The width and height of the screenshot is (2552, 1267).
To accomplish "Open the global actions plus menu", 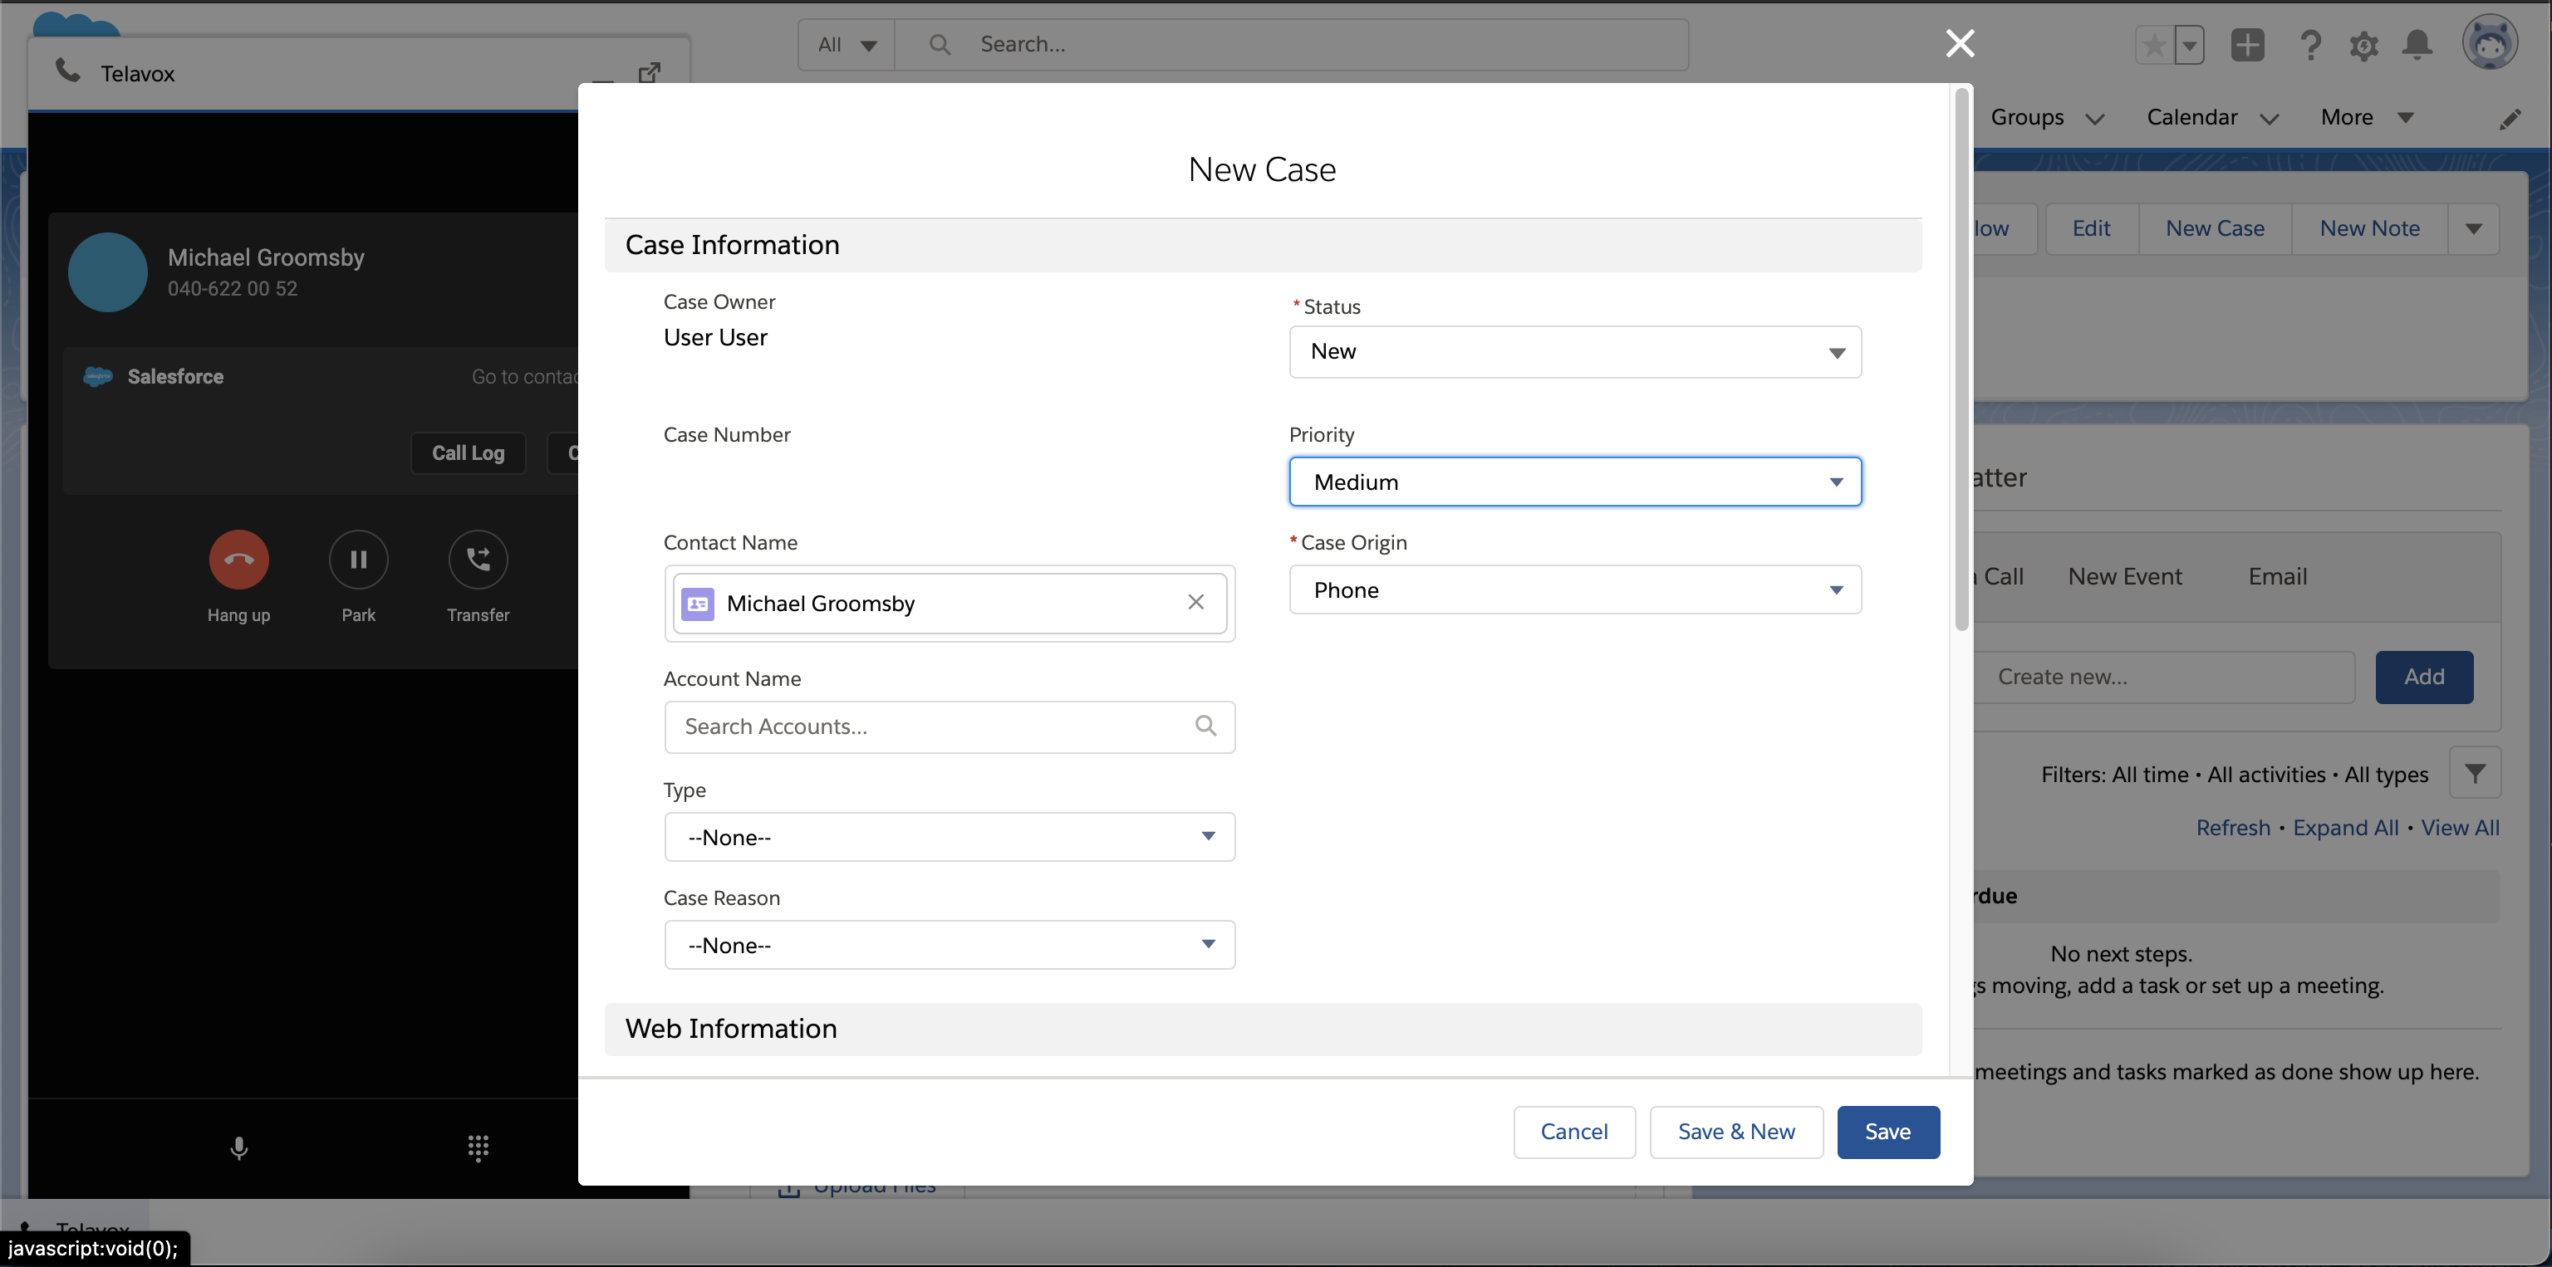I will [2248, 45].
